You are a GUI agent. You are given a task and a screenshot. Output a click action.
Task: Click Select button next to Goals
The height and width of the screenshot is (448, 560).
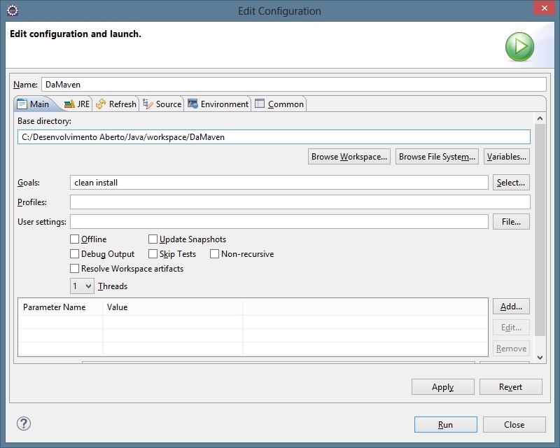[x=510, y=183]
